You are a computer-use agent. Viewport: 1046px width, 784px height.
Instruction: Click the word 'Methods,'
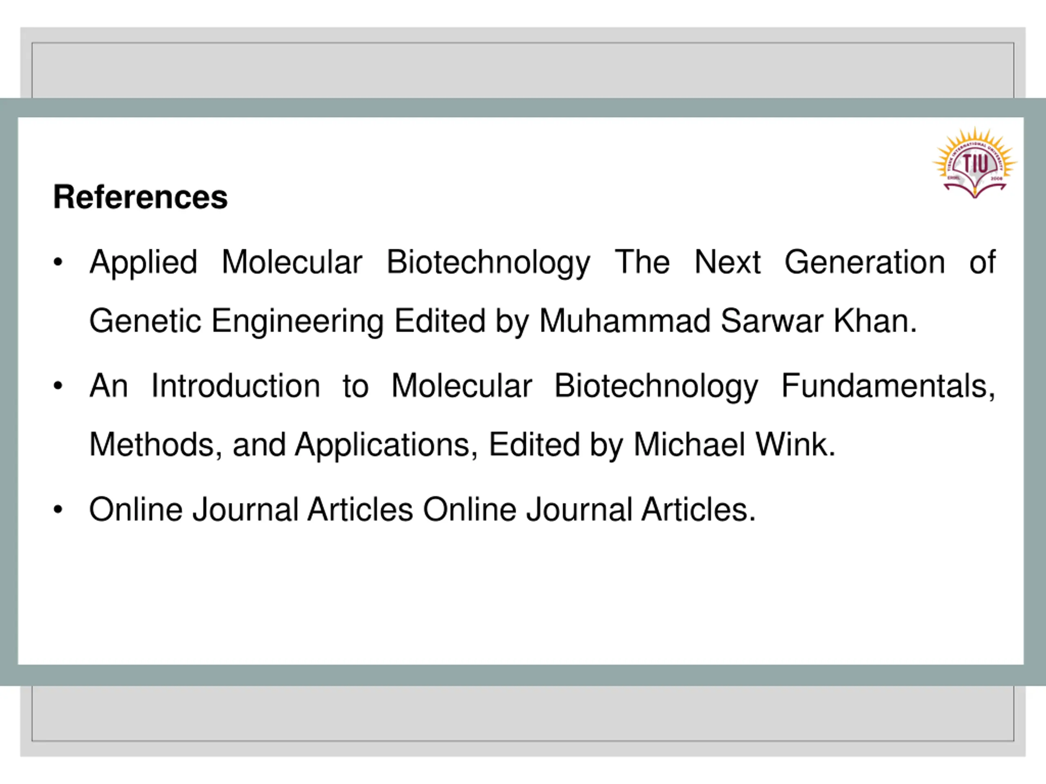point(156,445)
